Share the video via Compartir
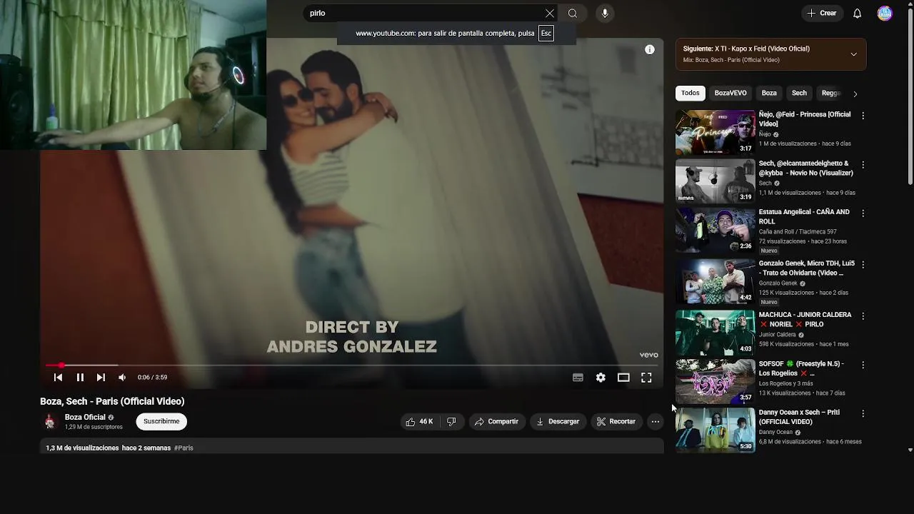This screenshot has height=514, width=914. (x=496, y=422)
